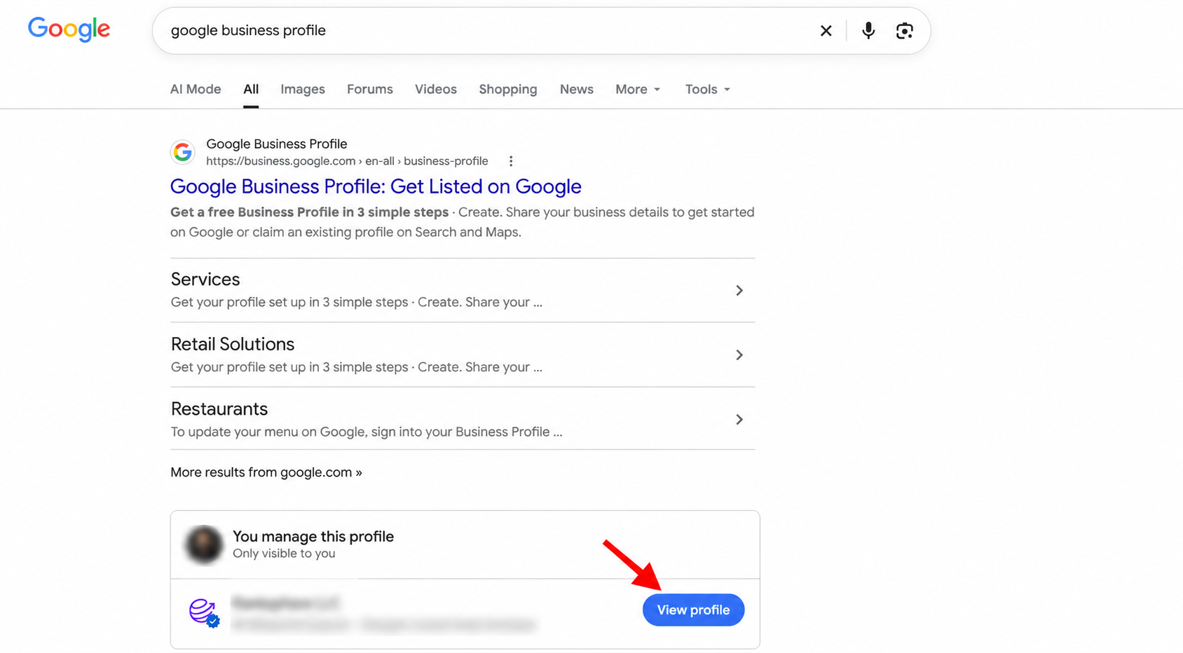Expand the Restaurants sitelink chevron
This screenshot has width=1183, height=653.
[739, 420]
